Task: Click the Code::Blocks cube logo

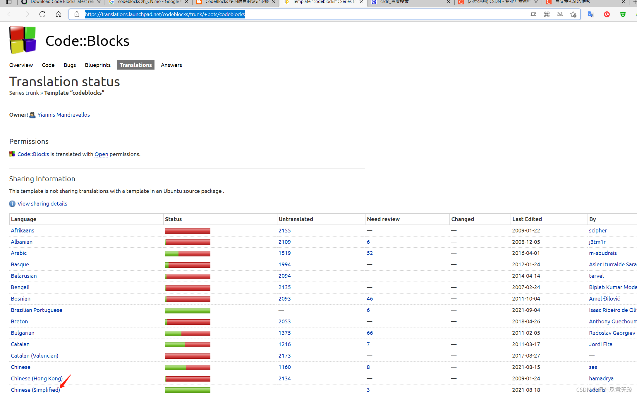Action: [23, 40]
